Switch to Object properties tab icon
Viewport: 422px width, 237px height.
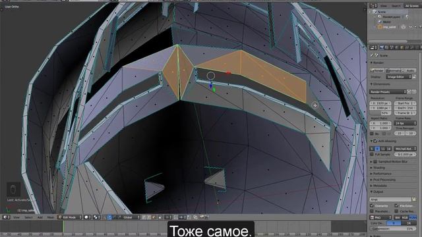tap(402, 47)
